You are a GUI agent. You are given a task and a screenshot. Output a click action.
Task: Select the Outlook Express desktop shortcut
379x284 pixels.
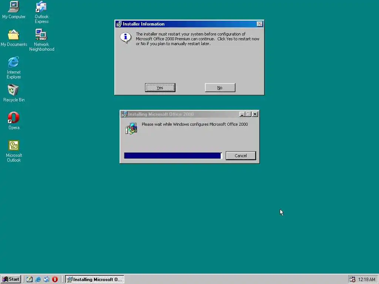[41, 12]
